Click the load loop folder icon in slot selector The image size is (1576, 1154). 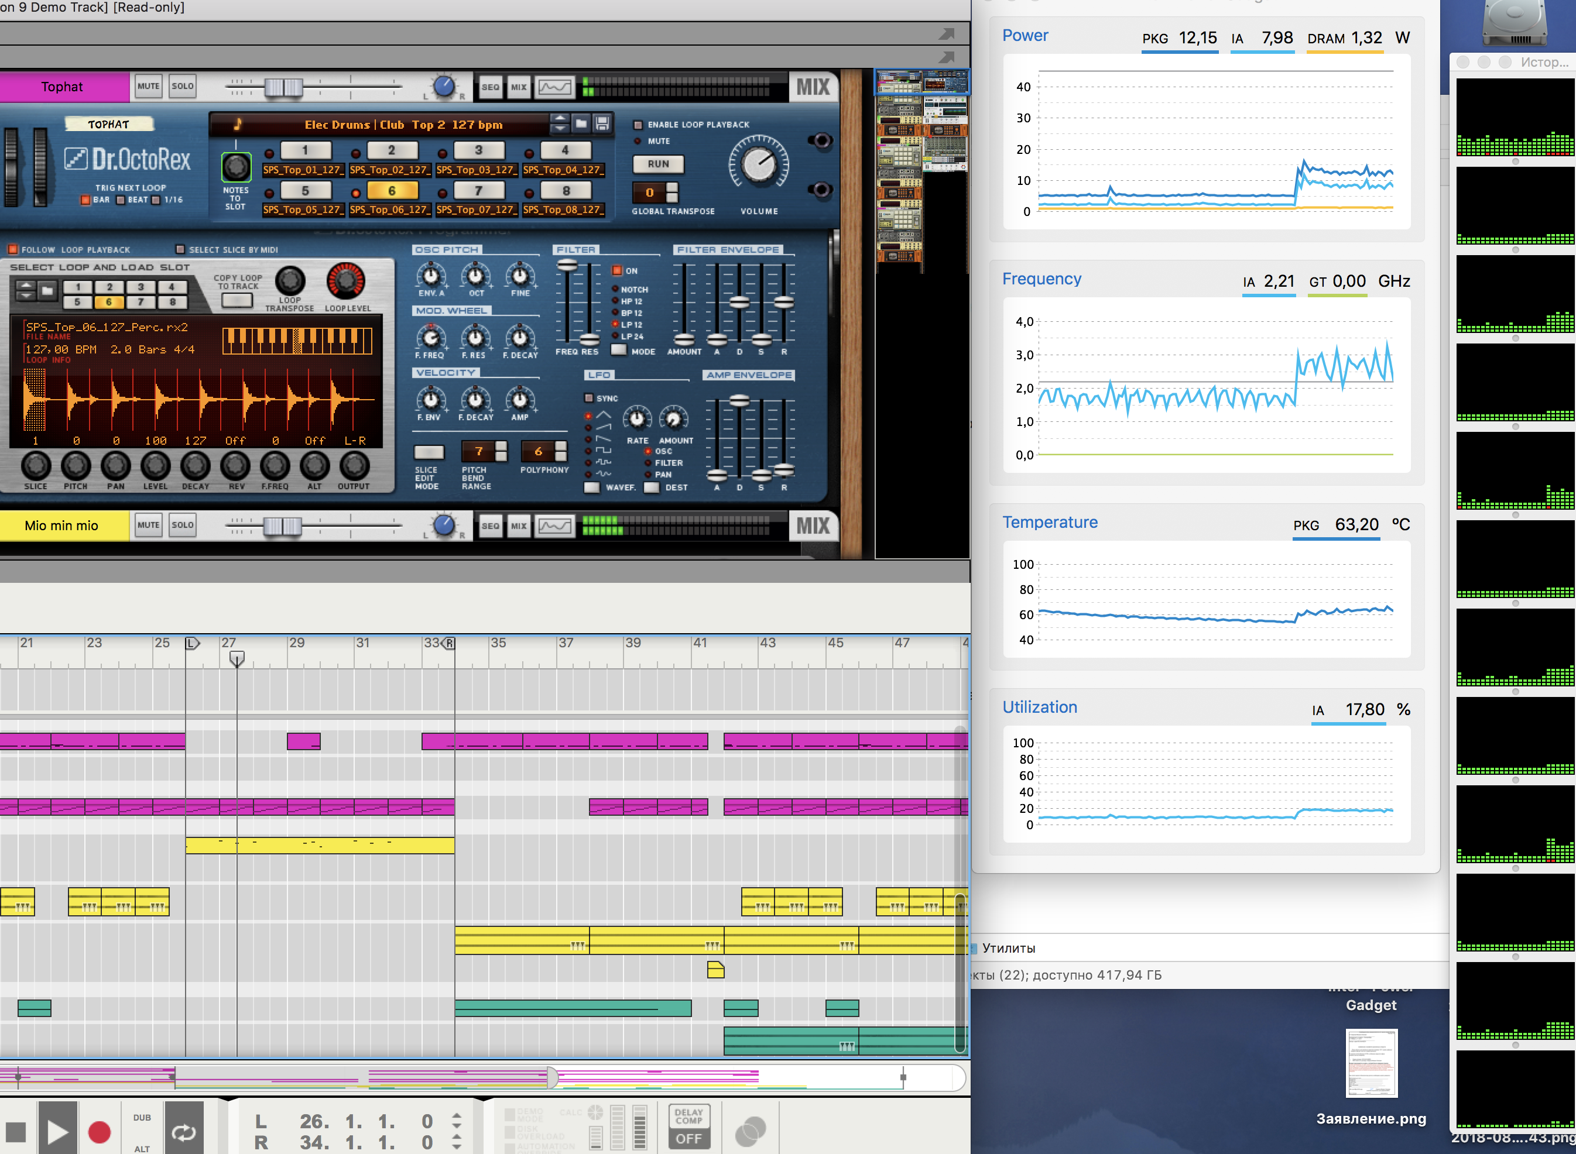47,290
